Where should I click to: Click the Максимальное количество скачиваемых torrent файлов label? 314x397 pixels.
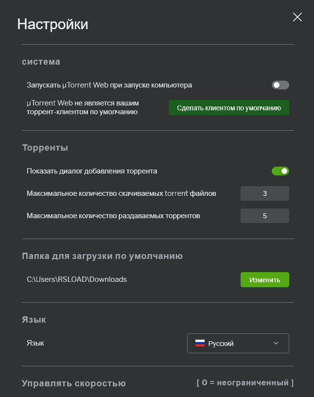click(122, 193)
